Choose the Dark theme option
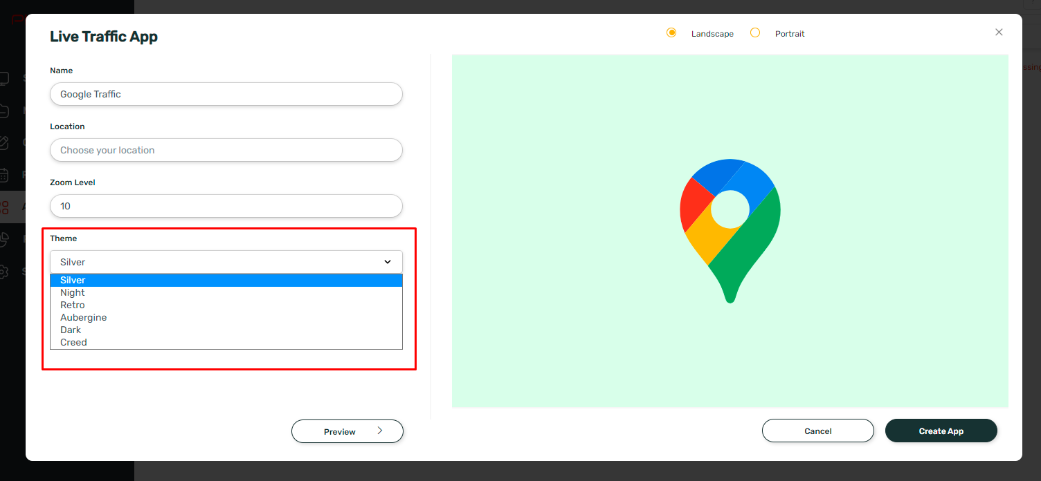 click(x=226, y=330)
